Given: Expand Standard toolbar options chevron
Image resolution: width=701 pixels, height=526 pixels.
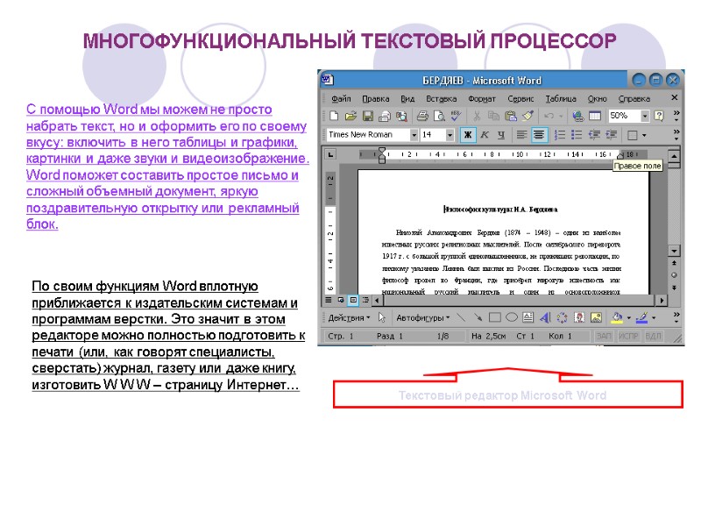Looking at the screenshot, I should (676, 117).
